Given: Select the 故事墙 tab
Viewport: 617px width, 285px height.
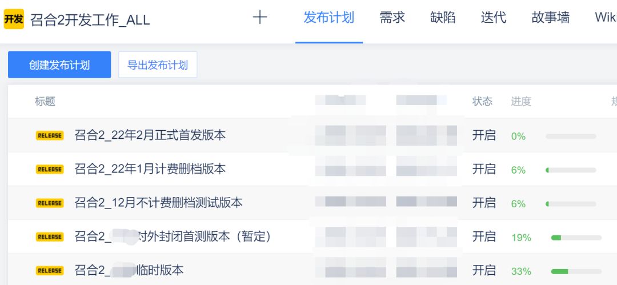Looking at the screenshot, I should (551, 18).
